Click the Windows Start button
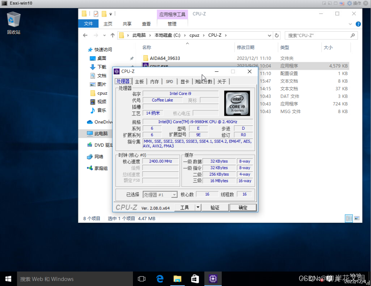Screen dimensions: 371x286 click(x=8, y=279)
